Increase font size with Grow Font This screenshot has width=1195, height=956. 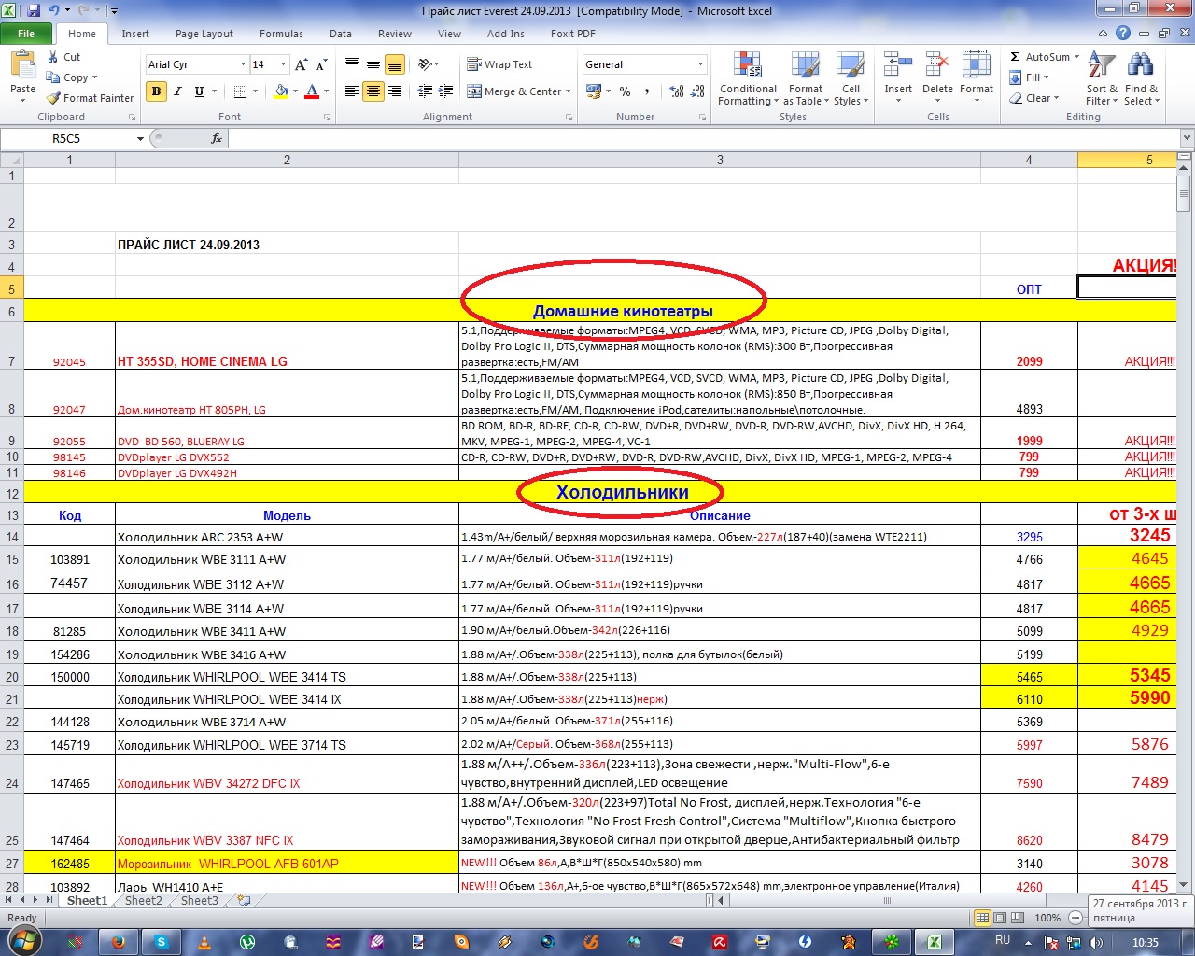[x=301, y=64]
